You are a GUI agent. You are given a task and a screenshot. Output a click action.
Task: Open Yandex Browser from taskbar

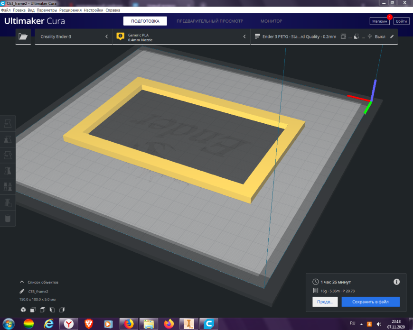(x=69, y=324)
